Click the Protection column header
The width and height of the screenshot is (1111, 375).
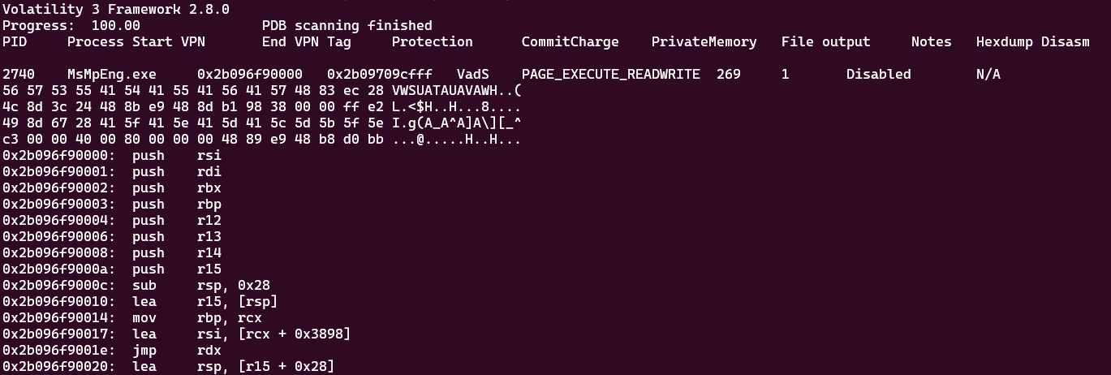click(432, 41)
